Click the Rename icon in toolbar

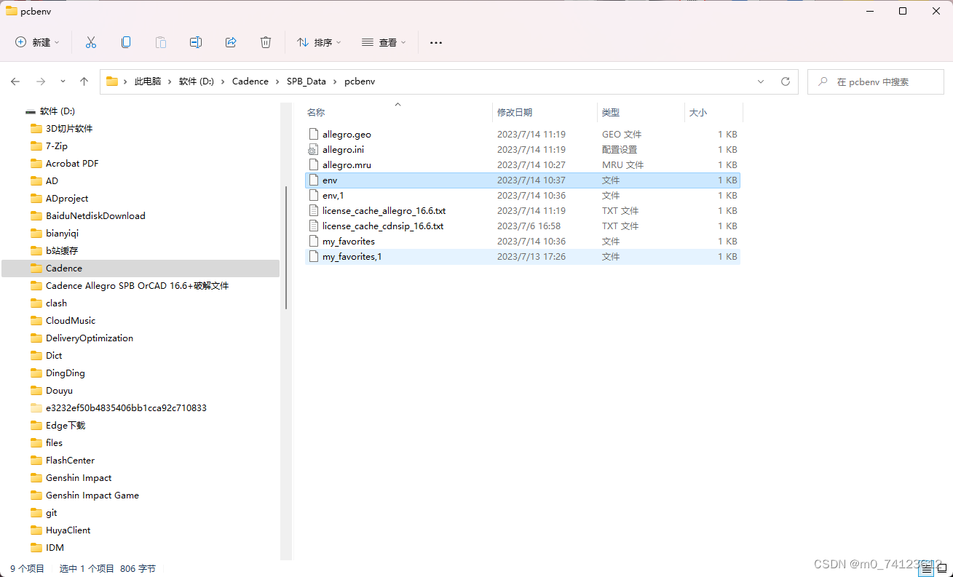click(196, 42)
